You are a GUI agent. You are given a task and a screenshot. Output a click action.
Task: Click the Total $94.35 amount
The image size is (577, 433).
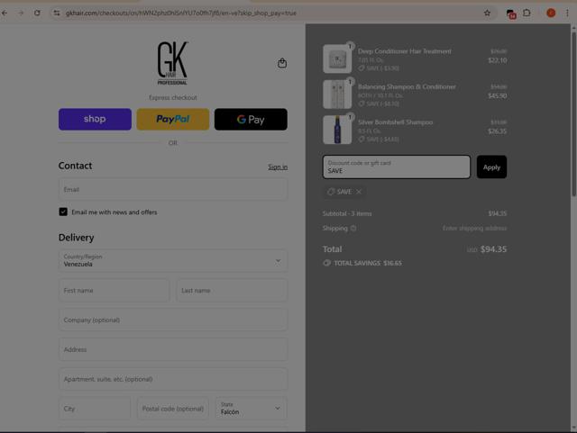[x=493, y=249]
